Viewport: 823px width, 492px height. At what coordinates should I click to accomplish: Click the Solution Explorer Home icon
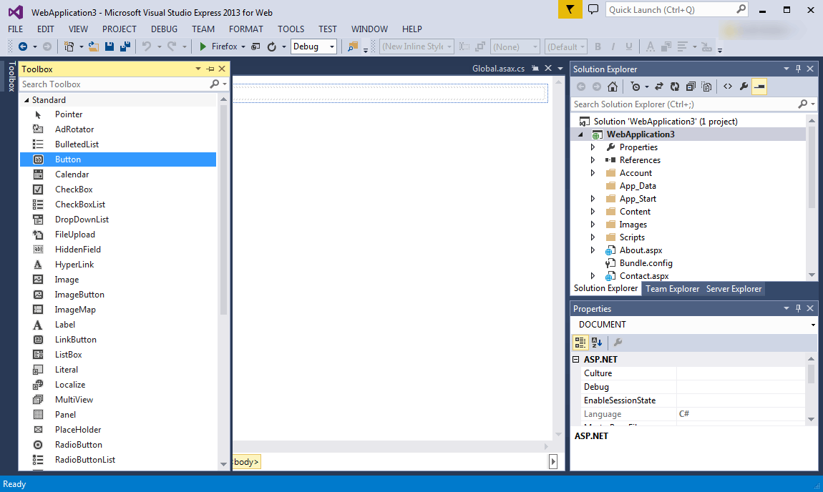coord(613,87)
